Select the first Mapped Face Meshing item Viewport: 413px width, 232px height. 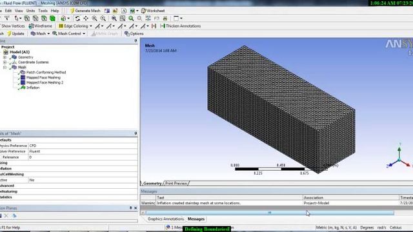click(x=43, y=77)
